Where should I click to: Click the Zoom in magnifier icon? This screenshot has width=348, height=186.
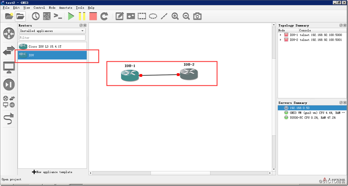[175, 16]
